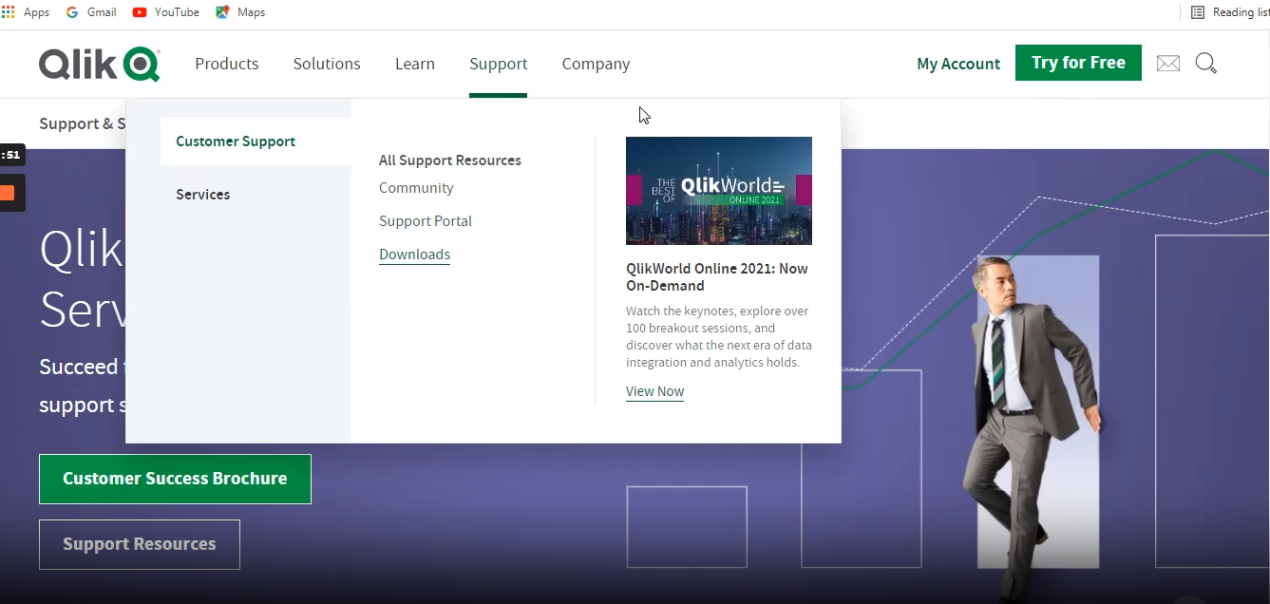Select Services in the Support submenu

click(x=202, y=195)
